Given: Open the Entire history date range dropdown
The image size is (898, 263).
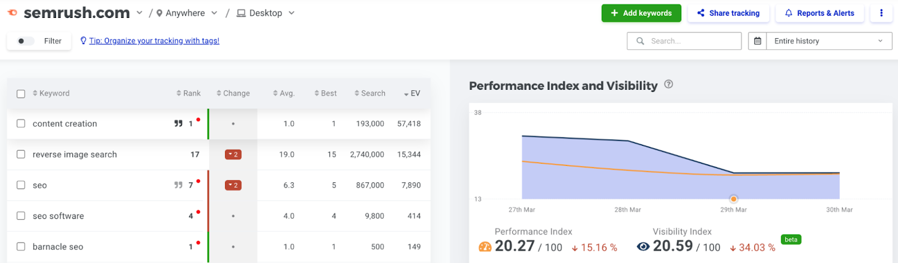Looking at the screenshot, I should (829, 41).
